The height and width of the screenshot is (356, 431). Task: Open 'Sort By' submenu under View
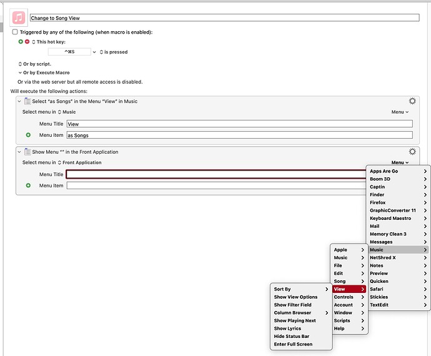[301, 289]
